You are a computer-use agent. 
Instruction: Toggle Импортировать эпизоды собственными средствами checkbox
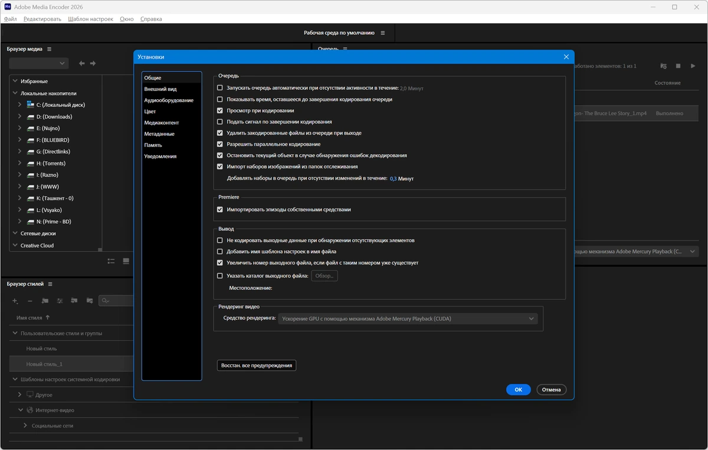[220, 210]
